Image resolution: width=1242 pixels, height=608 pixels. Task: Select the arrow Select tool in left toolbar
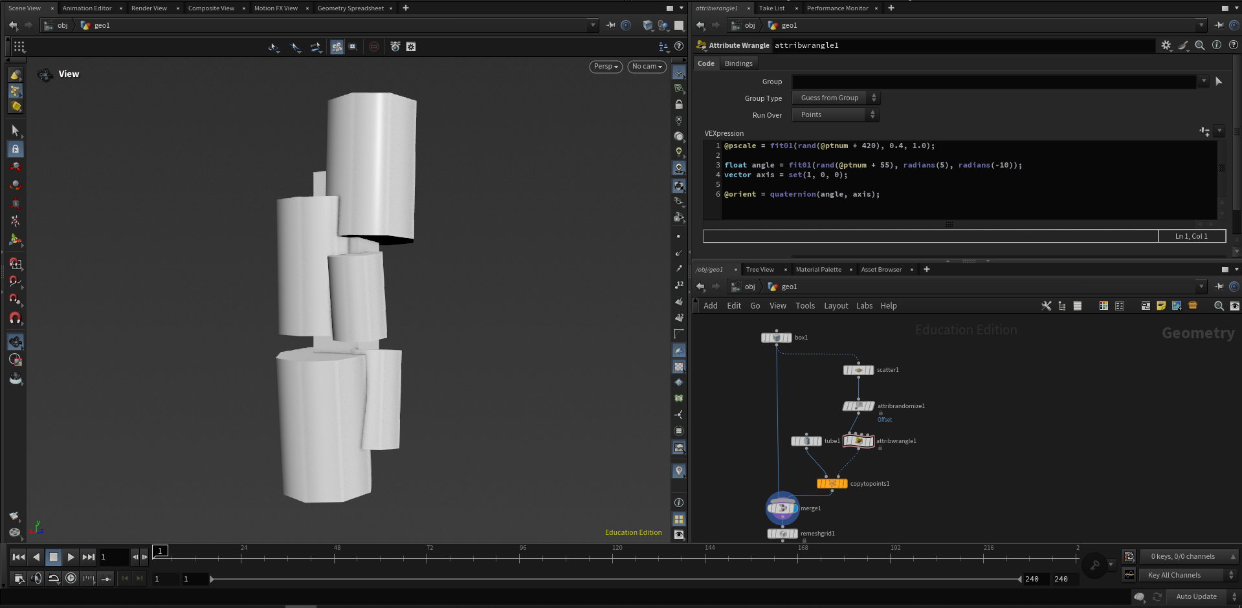(x=16, y=131)
